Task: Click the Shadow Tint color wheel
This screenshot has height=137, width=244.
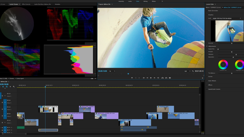Action: pos(223,64)
